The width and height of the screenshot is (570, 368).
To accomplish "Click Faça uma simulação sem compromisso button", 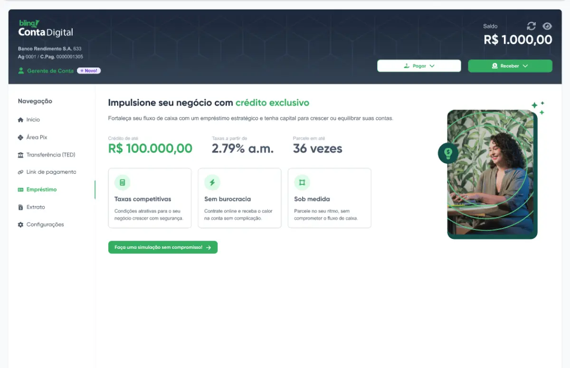I will tap(162, 247).
